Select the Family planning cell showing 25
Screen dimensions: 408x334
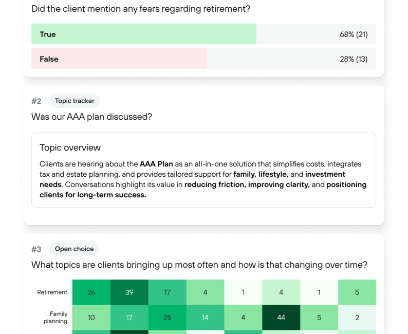pyautogui.click(x=167, y=318)
